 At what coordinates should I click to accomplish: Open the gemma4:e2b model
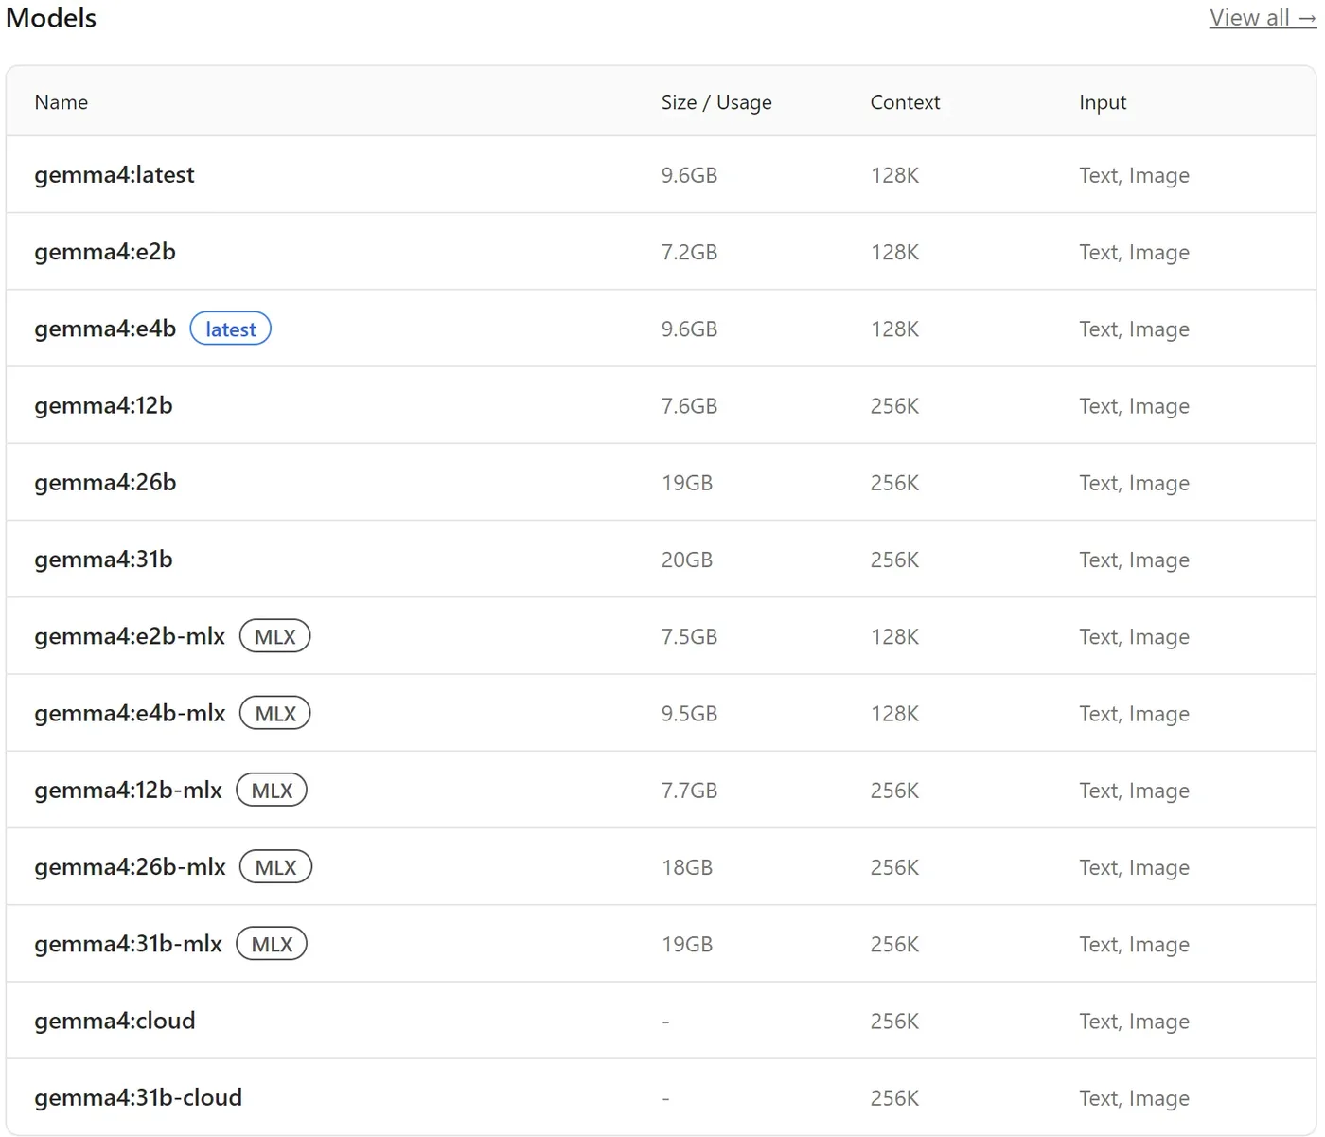(105, 252)
